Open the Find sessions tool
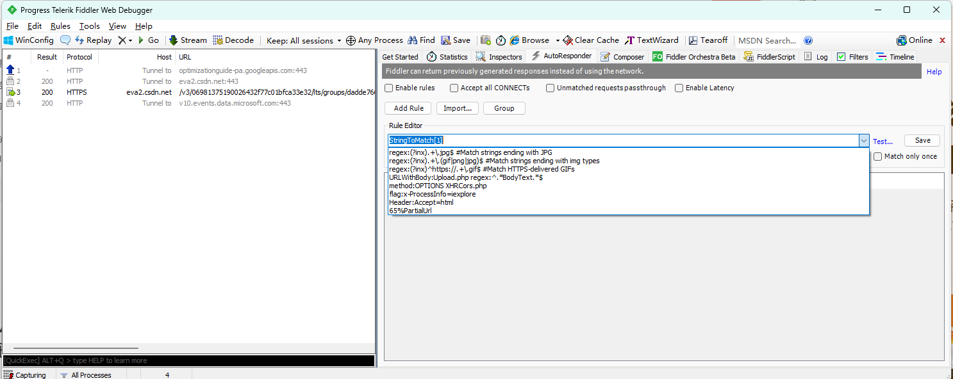 [421, 40]
